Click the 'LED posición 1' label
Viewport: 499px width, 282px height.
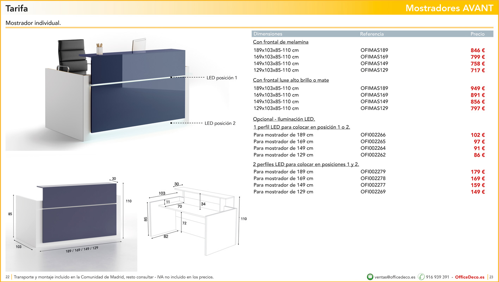(x=222, y=78)
